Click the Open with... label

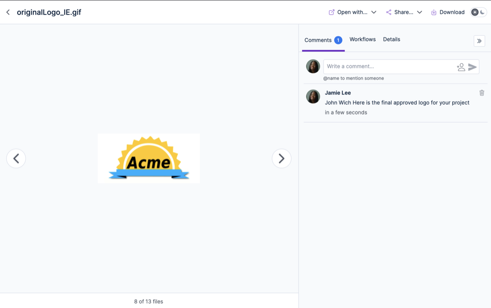coord(352,12)
